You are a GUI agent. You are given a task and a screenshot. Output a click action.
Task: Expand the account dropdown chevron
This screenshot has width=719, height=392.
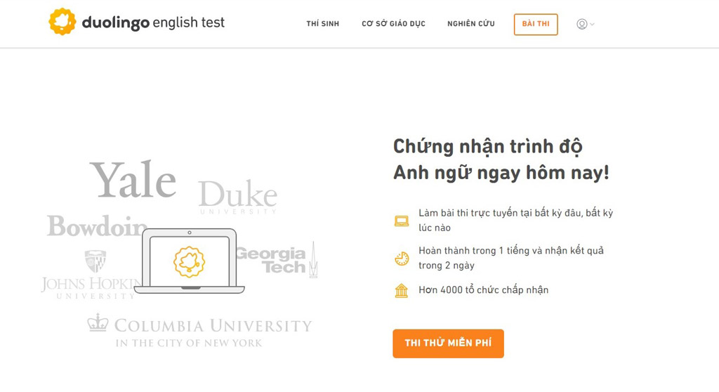(x=592, y=25)
